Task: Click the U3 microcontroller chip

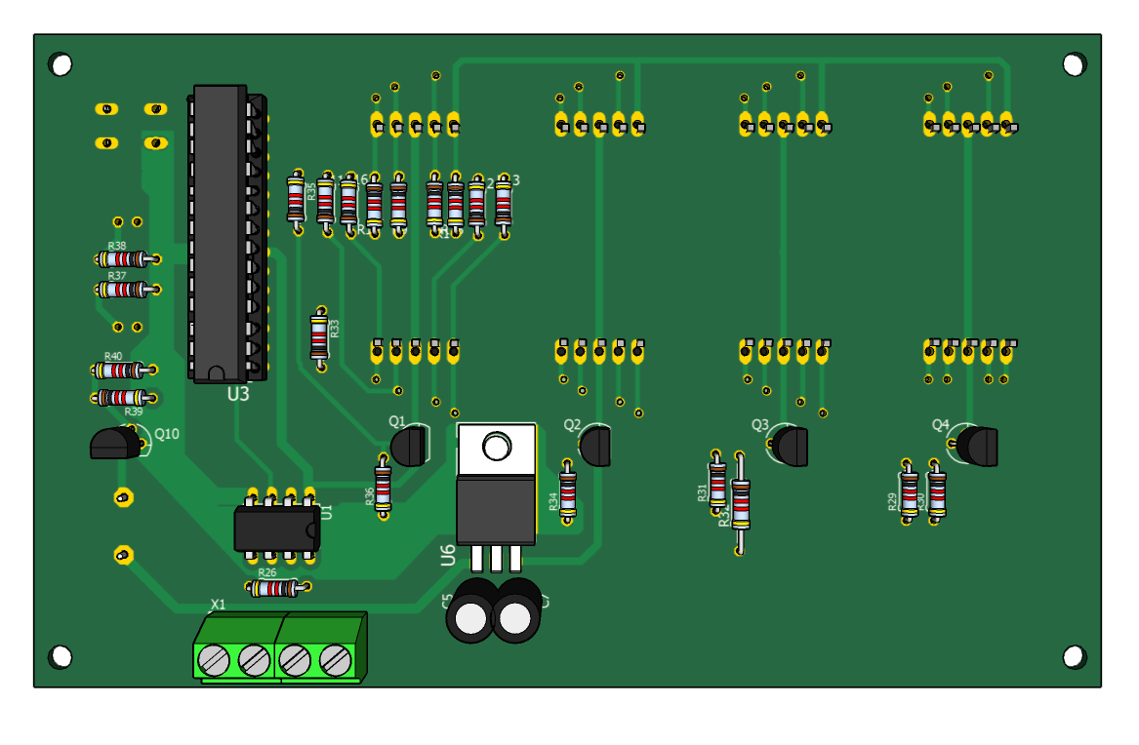Action: coord(220,234)
